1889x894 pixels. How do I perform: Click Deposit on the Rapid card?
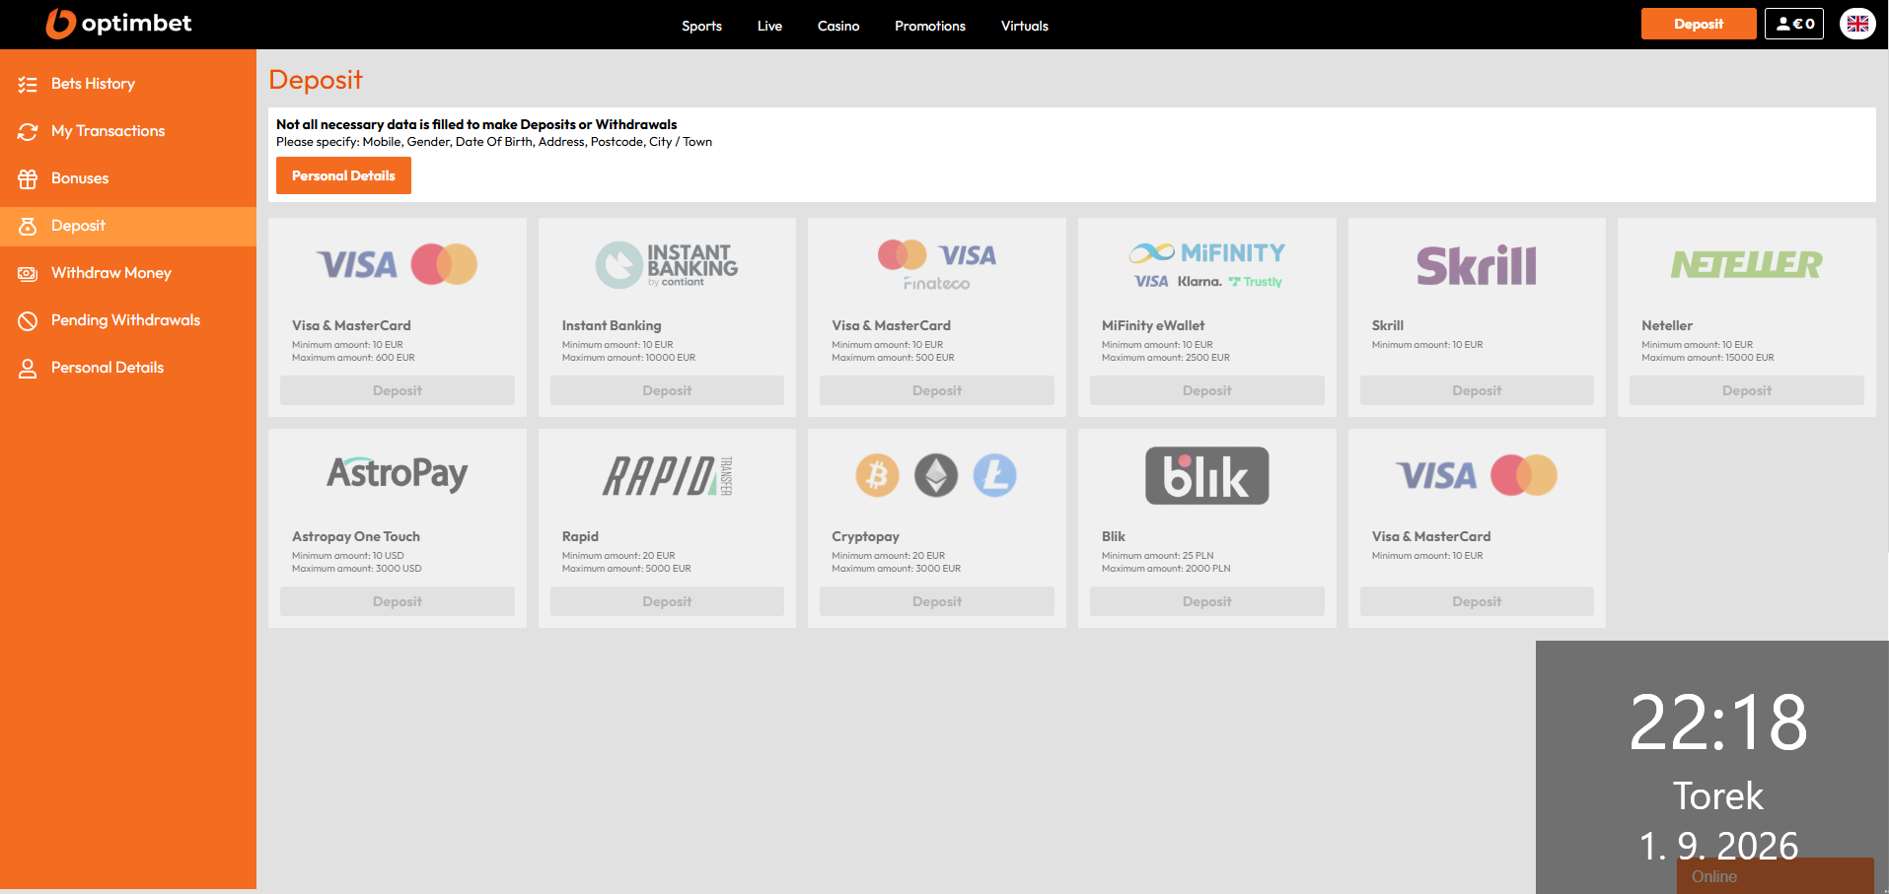click(667, 601)
